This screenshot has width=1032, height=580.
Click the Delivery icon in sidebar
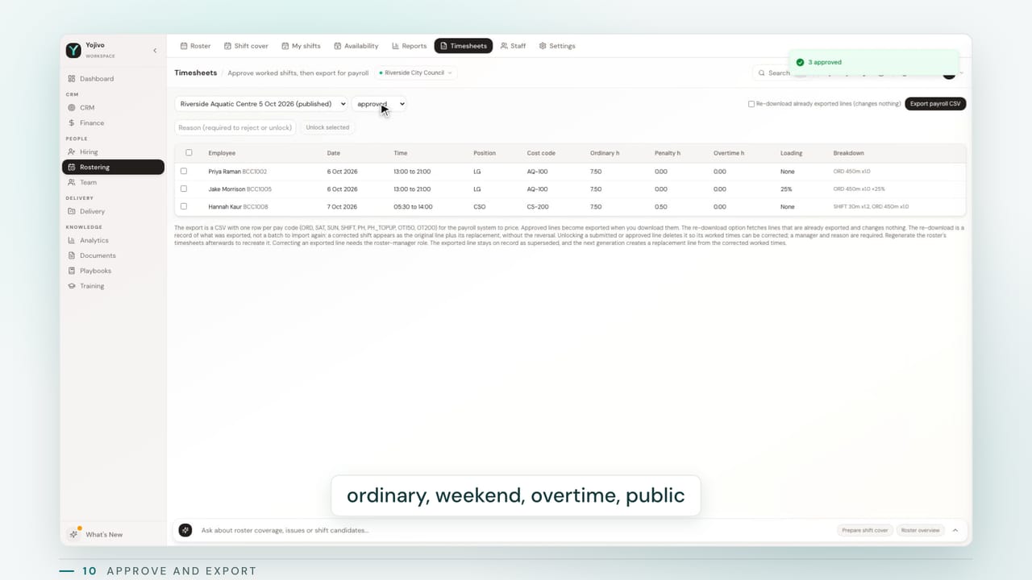click(x=72, y=212)
